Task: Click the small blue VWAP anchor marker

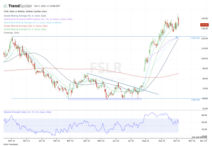Action: (x=176, y=37)
